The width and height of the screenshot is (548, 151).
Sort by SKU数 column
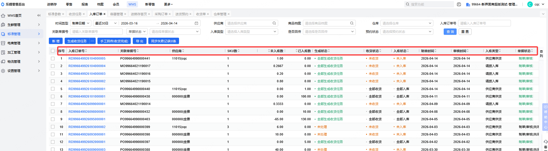(x=239, y=51)
